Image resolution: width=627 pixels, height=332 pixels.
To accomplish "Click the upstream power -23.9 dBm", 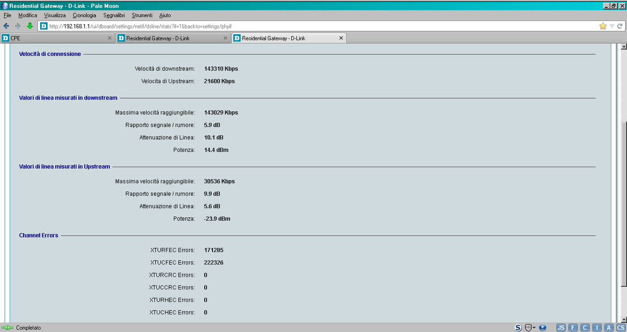I will click(217, 218).
